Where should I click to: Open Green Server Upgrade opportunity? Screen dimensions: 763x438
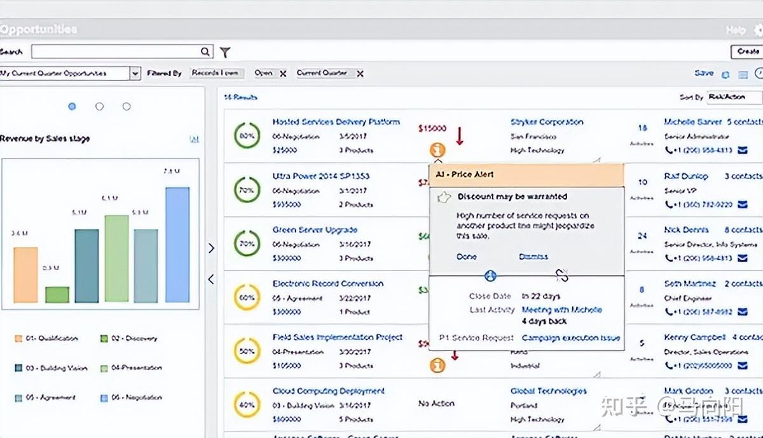[x=315, y=230]
